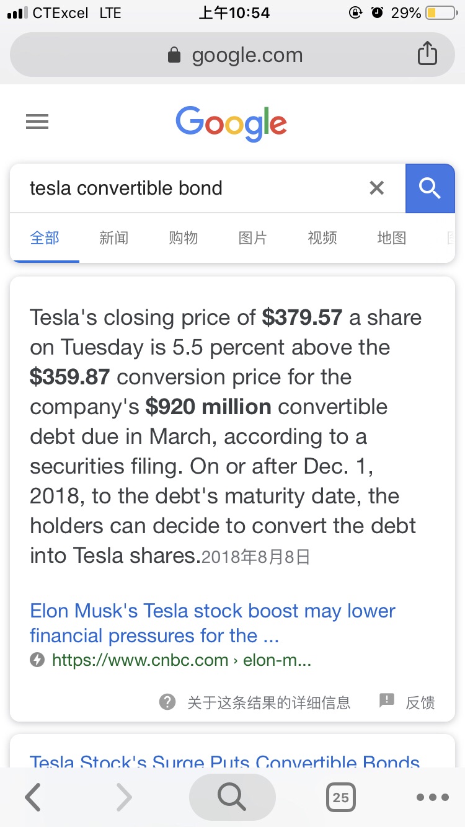Tap the bottom toolbar search icon
This screenshot has height=827, width=465.
(232, 797)
